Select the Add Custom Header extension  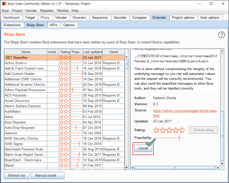point(64,74)
